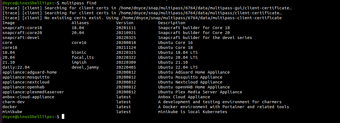Screen dimensions: 340x123
Task: Click 'Ubuntu Plex Media Server Appliance' description
Action: (x=200, y=92)
